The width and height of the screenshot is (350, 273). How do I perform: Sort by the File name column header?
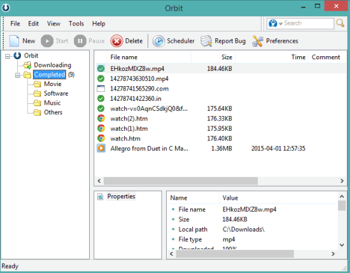[x=149, y=57]
